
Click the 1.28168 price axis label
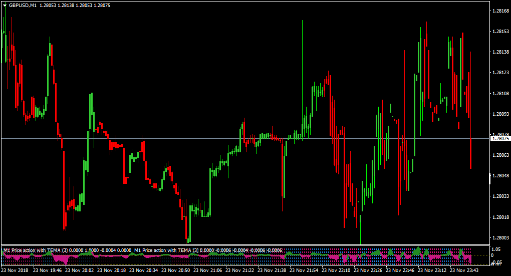coord(500,11)
